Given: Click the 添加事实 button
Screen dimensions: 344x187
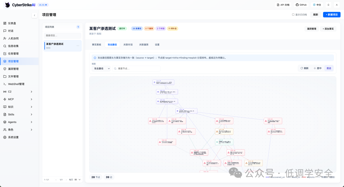Looking at the screenshot, I should click(328, 29).
